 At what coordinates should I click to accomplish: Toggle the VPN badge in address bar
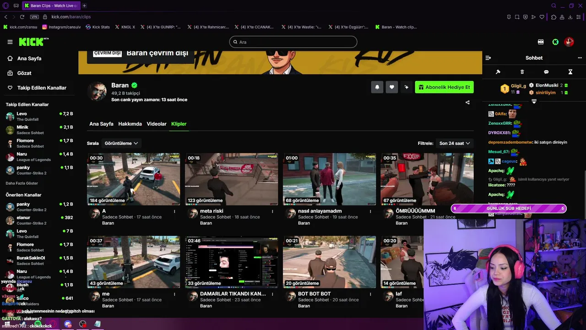tap(34, 17)
